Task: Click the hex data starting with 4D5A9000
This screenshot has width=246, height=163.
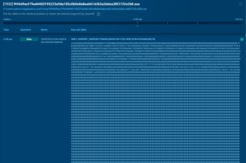Action: coord(155,102)
